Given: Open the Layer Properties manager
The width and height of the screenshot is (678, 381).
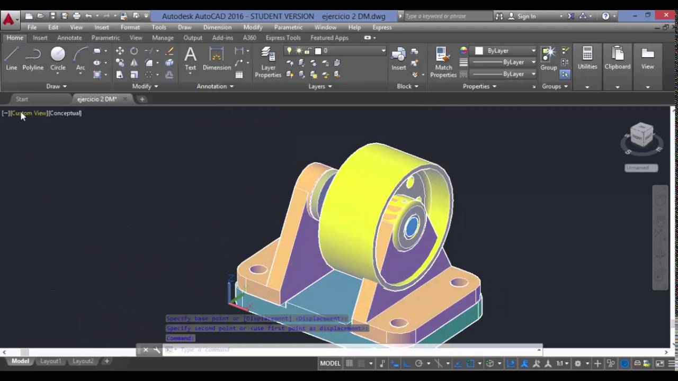Looking at the screenshot, I should click(x=268, y=62).
